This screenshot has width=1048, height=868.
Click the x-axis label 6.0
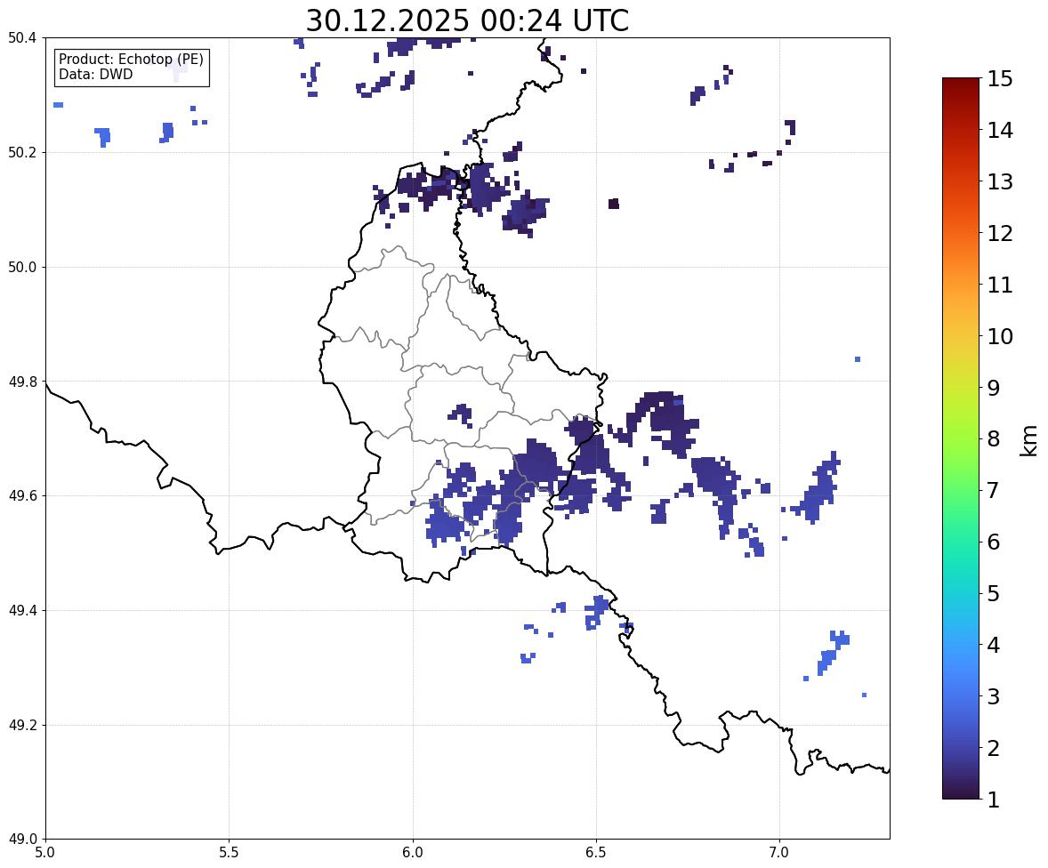[x=413, y=853]
